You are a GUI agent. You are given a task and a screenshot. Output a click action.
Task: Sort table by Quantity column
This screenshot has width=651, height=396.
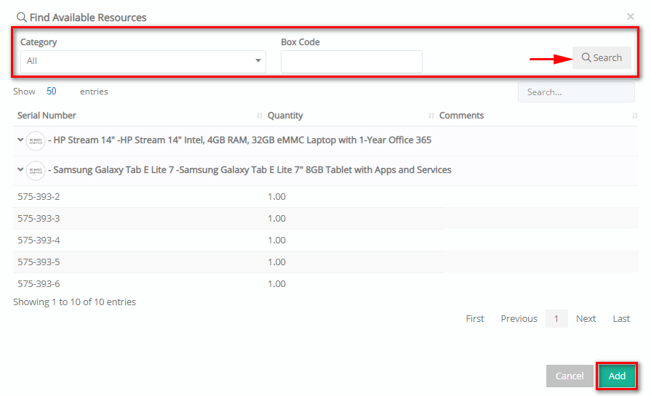click(285, 116)
